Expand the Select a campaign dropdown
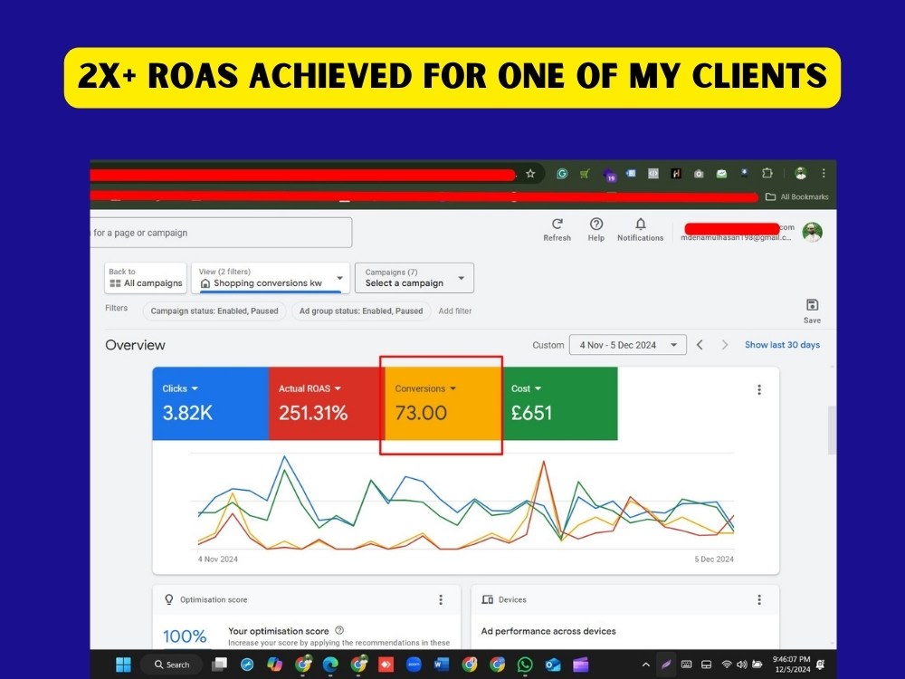This screenshot has height=679, width=905. (414, 278)
